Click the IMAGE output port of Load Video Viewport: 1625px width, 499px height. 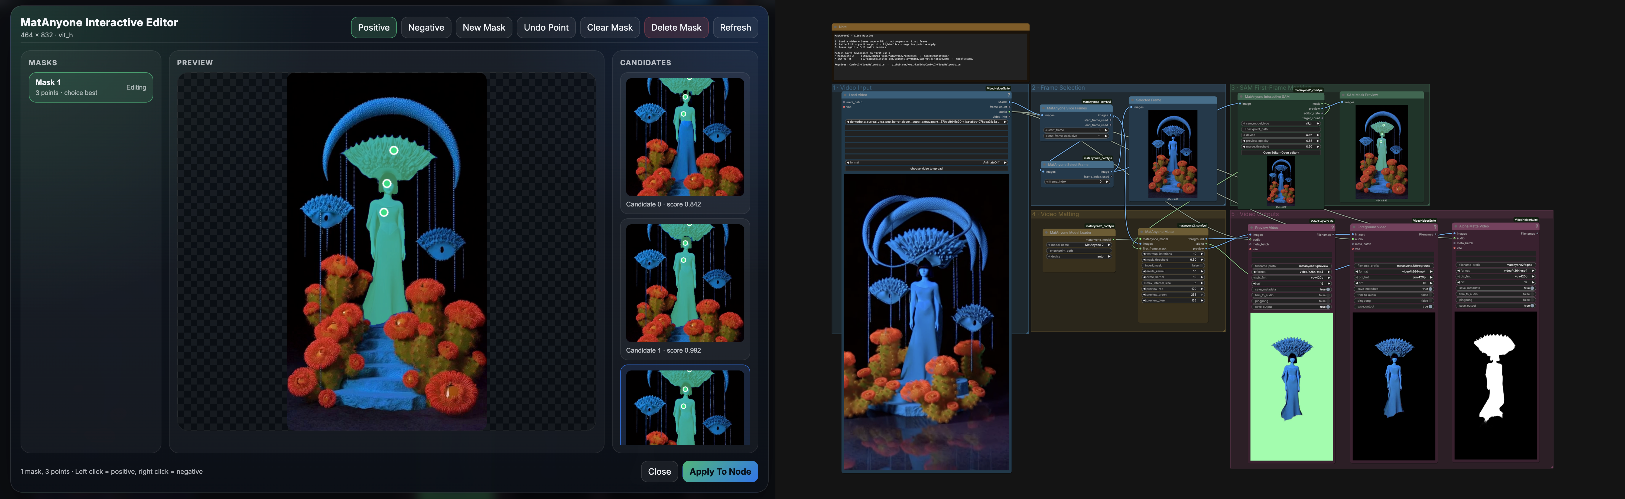pyautogui.click(x=1009, y=102)
